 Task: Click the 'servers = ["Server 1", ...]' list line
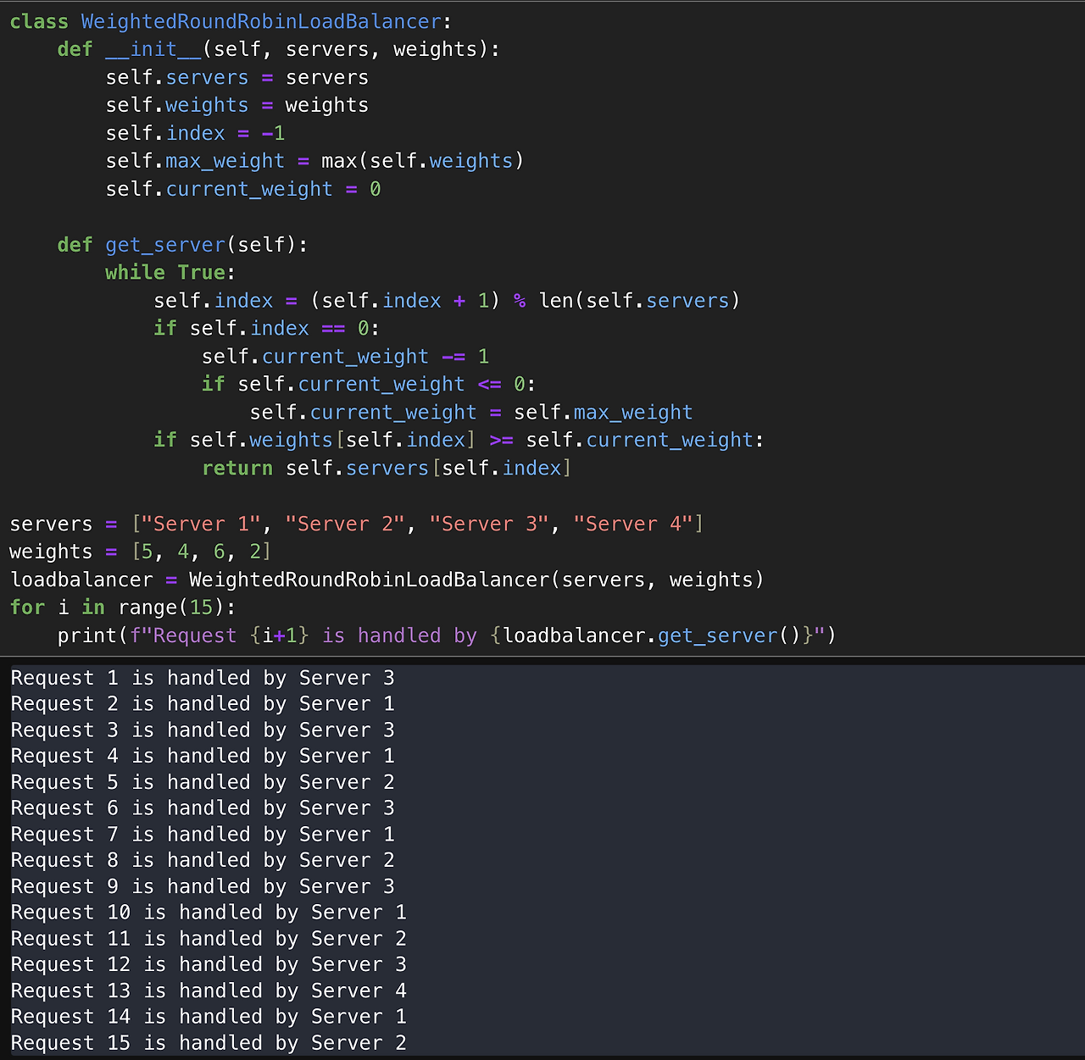(357, 524)
